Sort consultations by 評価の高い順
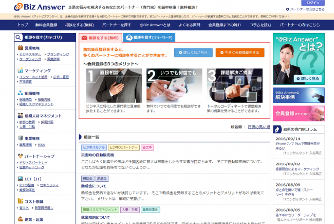The width and height of the screenshot is (334, 224). (x=259, y=127)
